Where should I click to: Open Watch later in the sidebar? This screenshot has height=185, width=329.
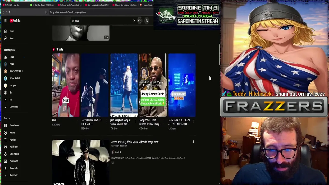(x=14, y=147)
